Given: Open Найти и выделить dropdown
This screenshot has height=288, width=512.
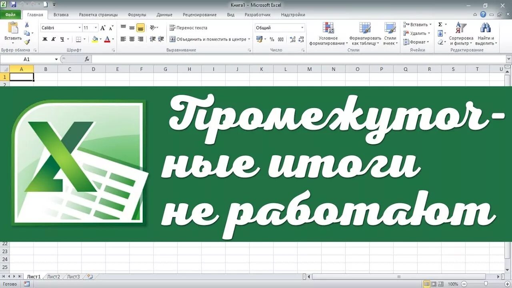Looking at the screenshot, I should 486,34.
